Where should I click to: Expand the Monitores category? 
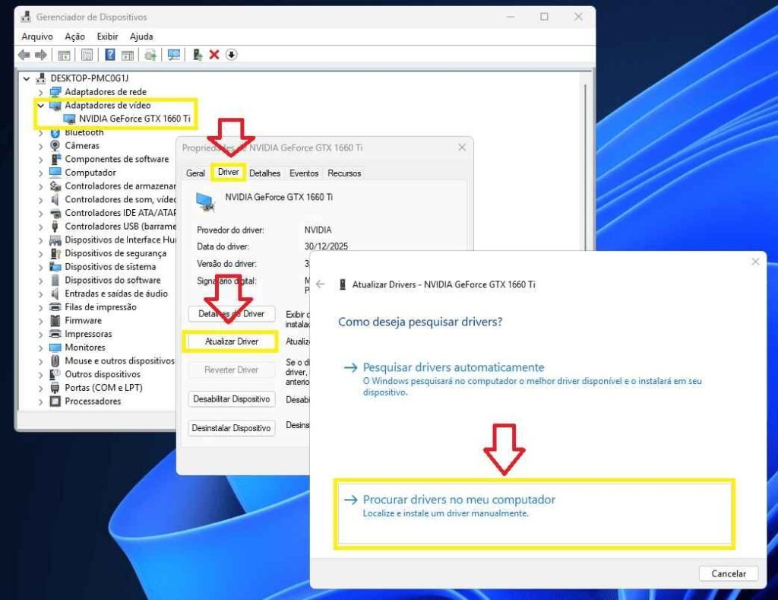(x=40, y=347)
